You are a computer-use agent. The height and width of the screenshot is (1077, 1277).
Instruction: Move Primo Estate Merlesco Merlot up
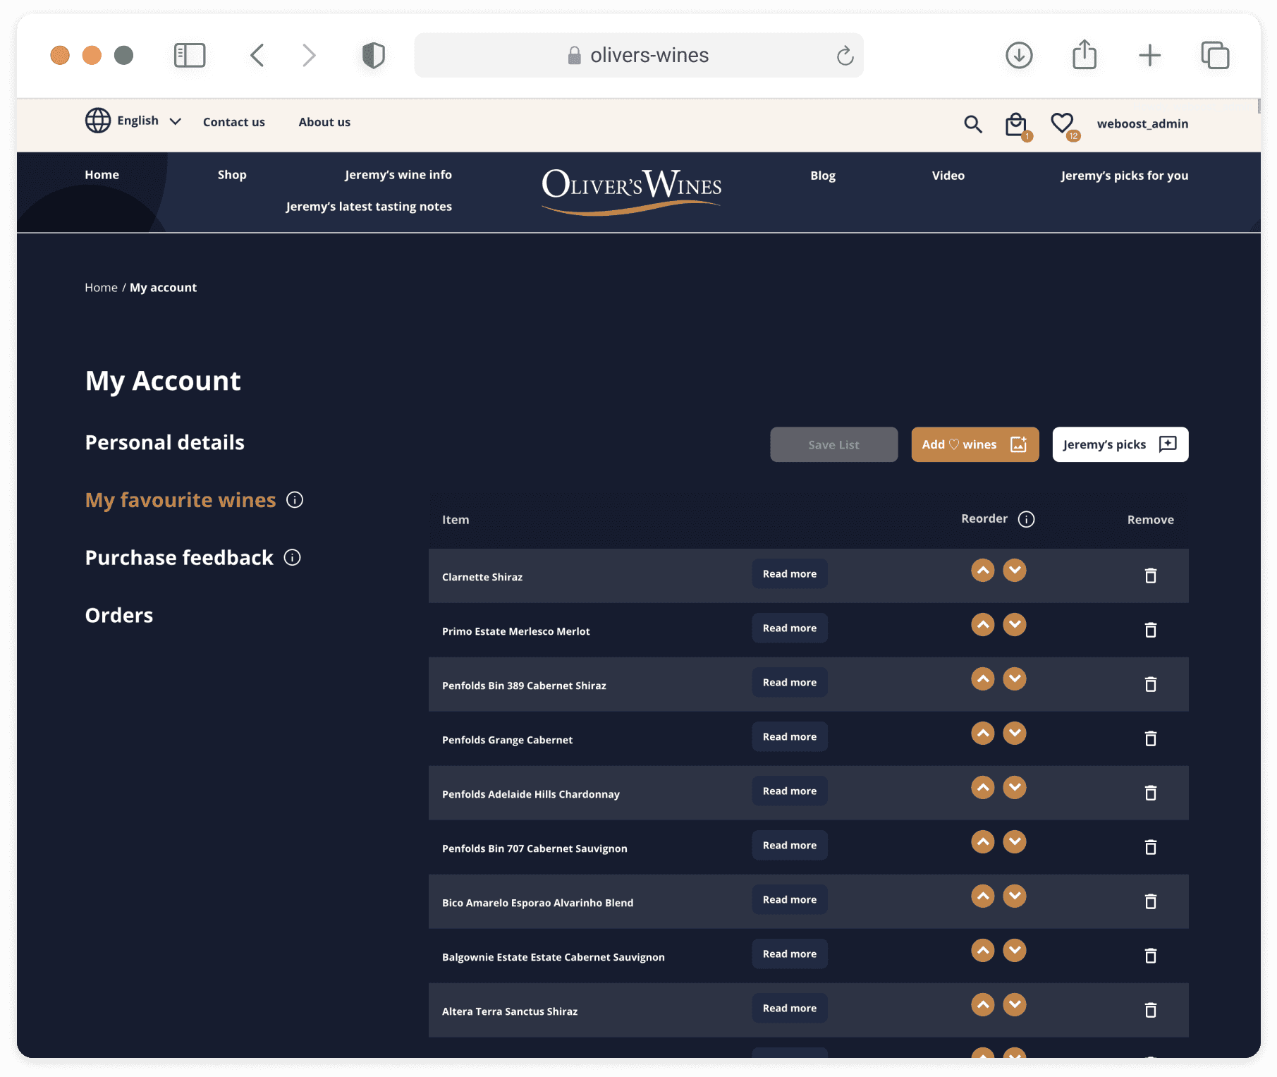(983, 624)
